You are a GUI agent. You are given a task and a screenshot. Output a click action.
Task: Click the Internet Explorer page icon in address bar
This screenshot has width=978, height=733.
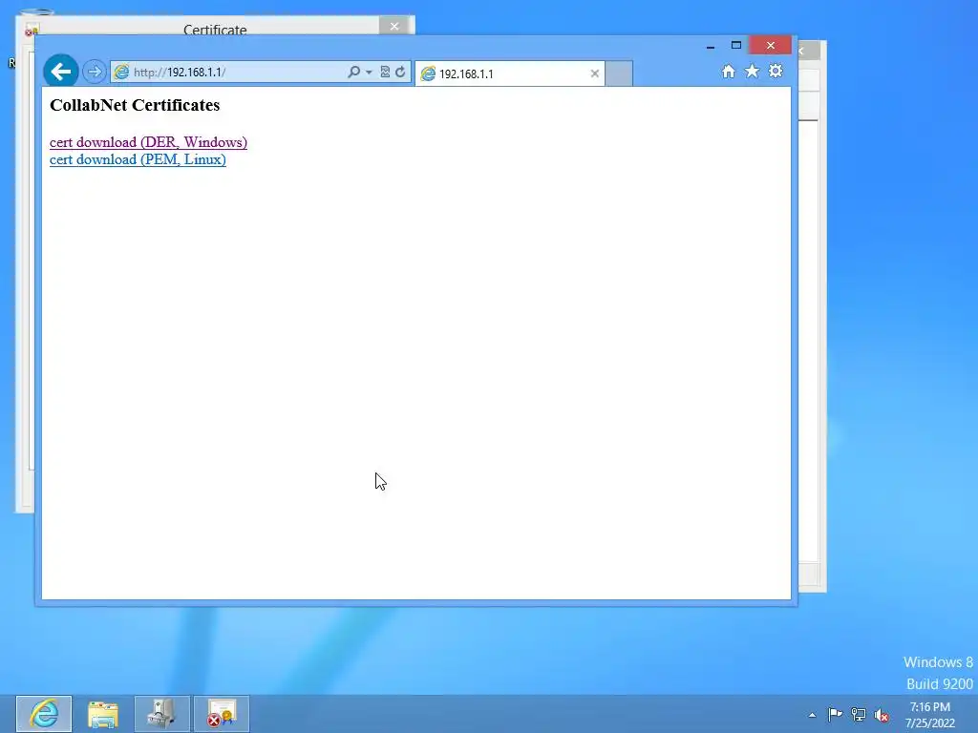(121, 72)
